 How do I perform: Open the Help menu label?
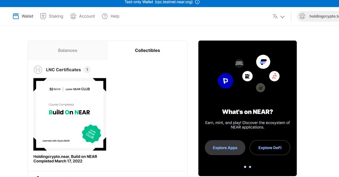115,16
